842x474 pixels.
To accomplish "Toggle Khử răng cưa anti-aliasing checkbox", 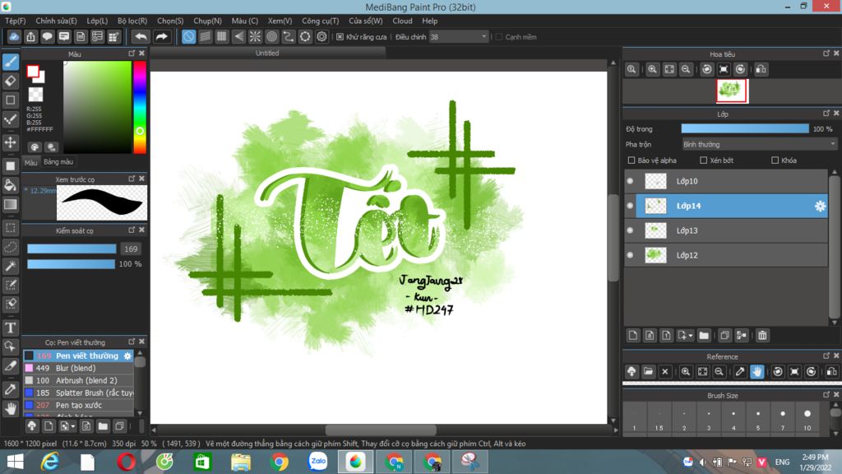I will coord(340,36).
